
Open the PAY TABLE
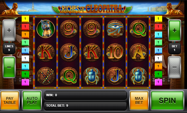point(10,100)
